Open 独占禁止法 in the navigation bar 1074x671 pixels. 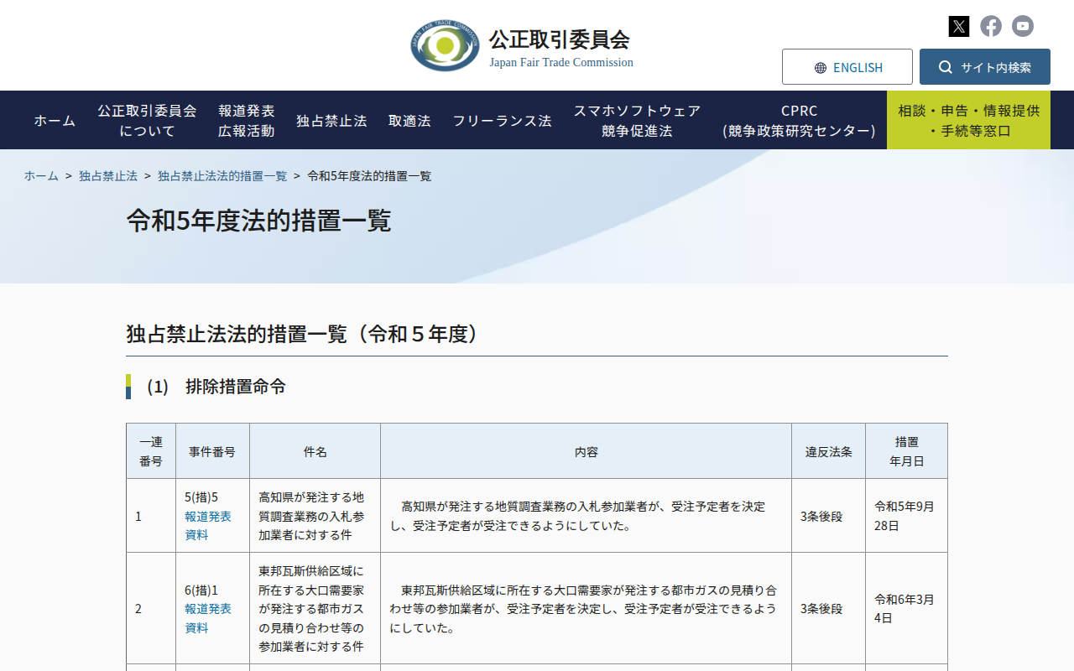coord(331,120)
